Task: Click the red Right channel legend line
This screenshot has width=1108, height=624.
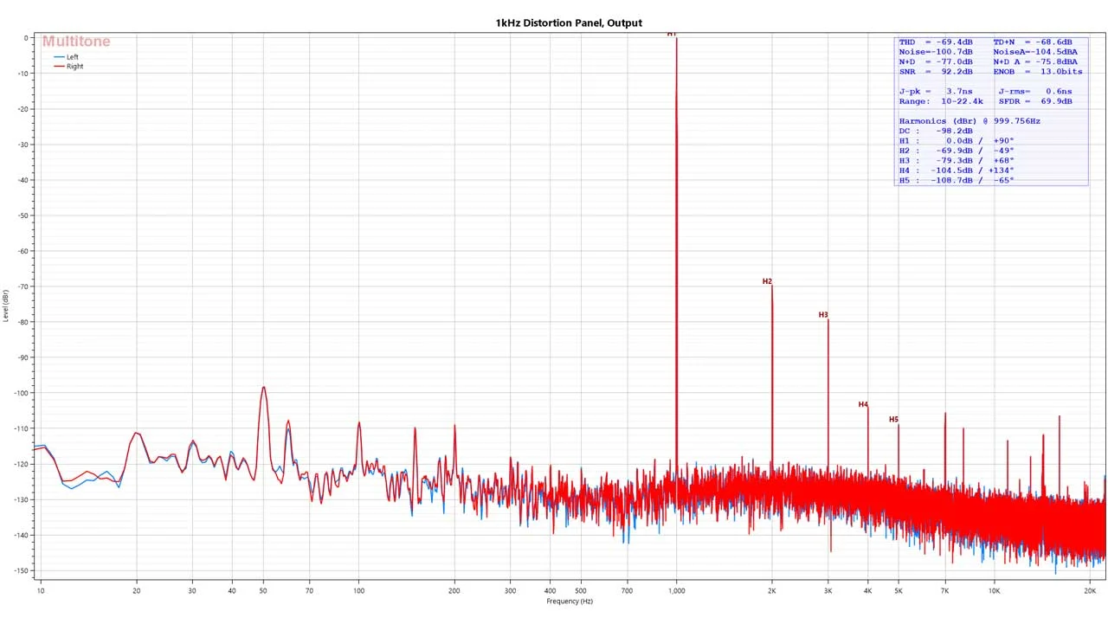Action: (59, 67)
